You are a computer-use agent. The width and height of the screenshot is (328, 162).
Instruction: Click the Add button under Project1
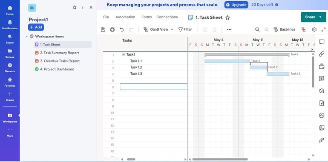click(x=36, y=27)
